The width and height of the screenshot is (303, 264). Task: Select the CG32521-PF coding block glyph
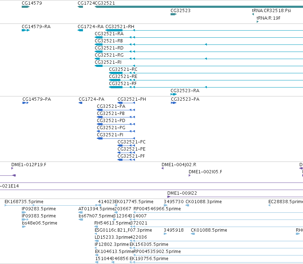point(120,160)
